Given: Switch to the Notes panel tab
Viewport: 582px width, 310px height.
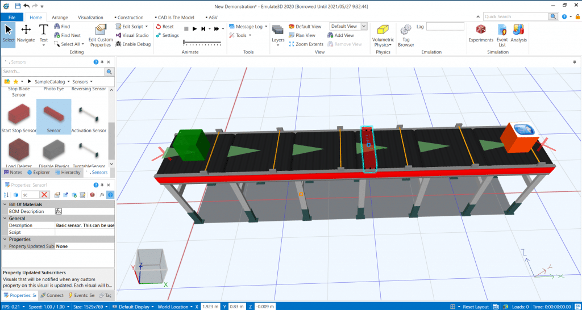Looking at the screenshot, I should [14, 173].
